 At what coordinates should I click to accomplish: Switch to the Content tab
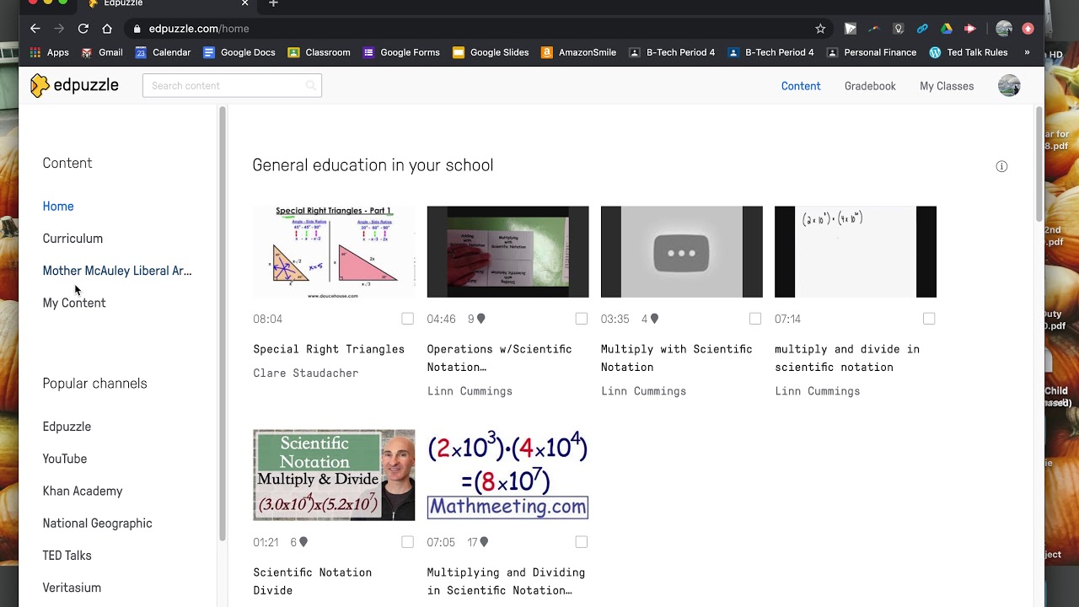[800, 86]
